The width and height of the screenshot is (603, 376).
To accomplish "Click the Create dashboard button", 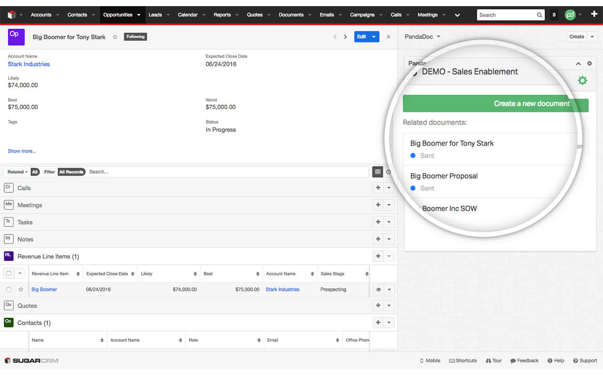I will (577, 37).
